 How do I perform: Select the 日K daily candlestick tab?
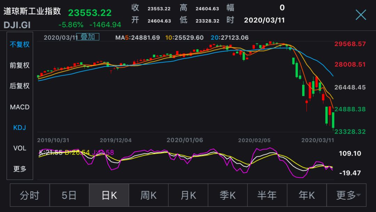(x=109, y=195)
